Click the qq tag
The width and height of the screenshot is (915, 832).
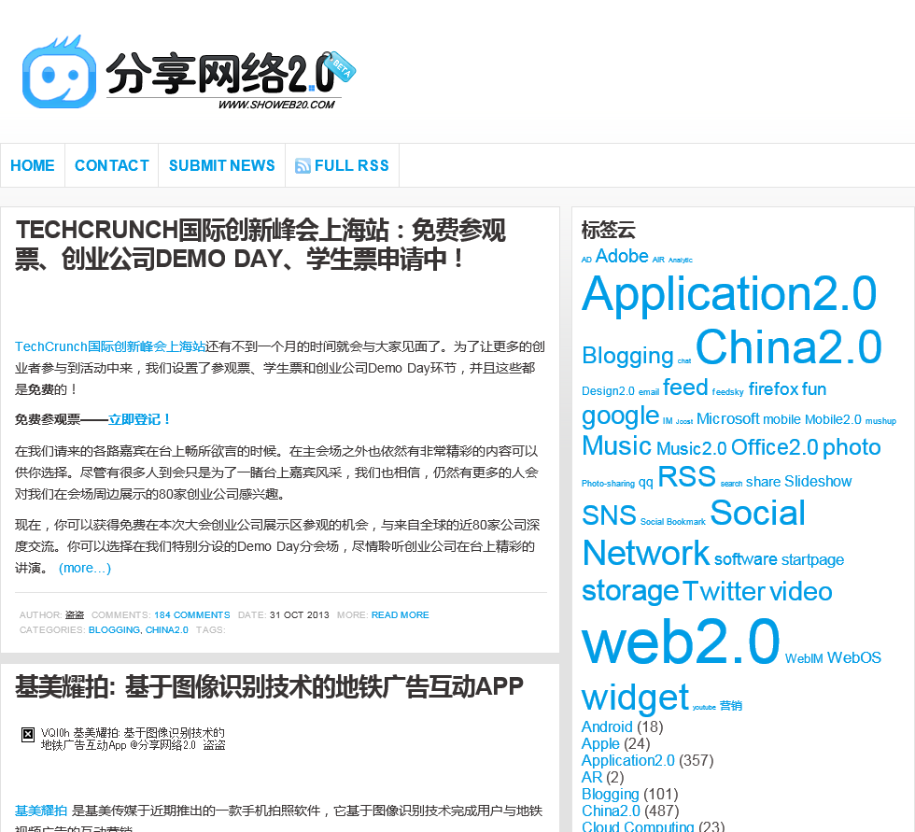(x=645, y=483)
